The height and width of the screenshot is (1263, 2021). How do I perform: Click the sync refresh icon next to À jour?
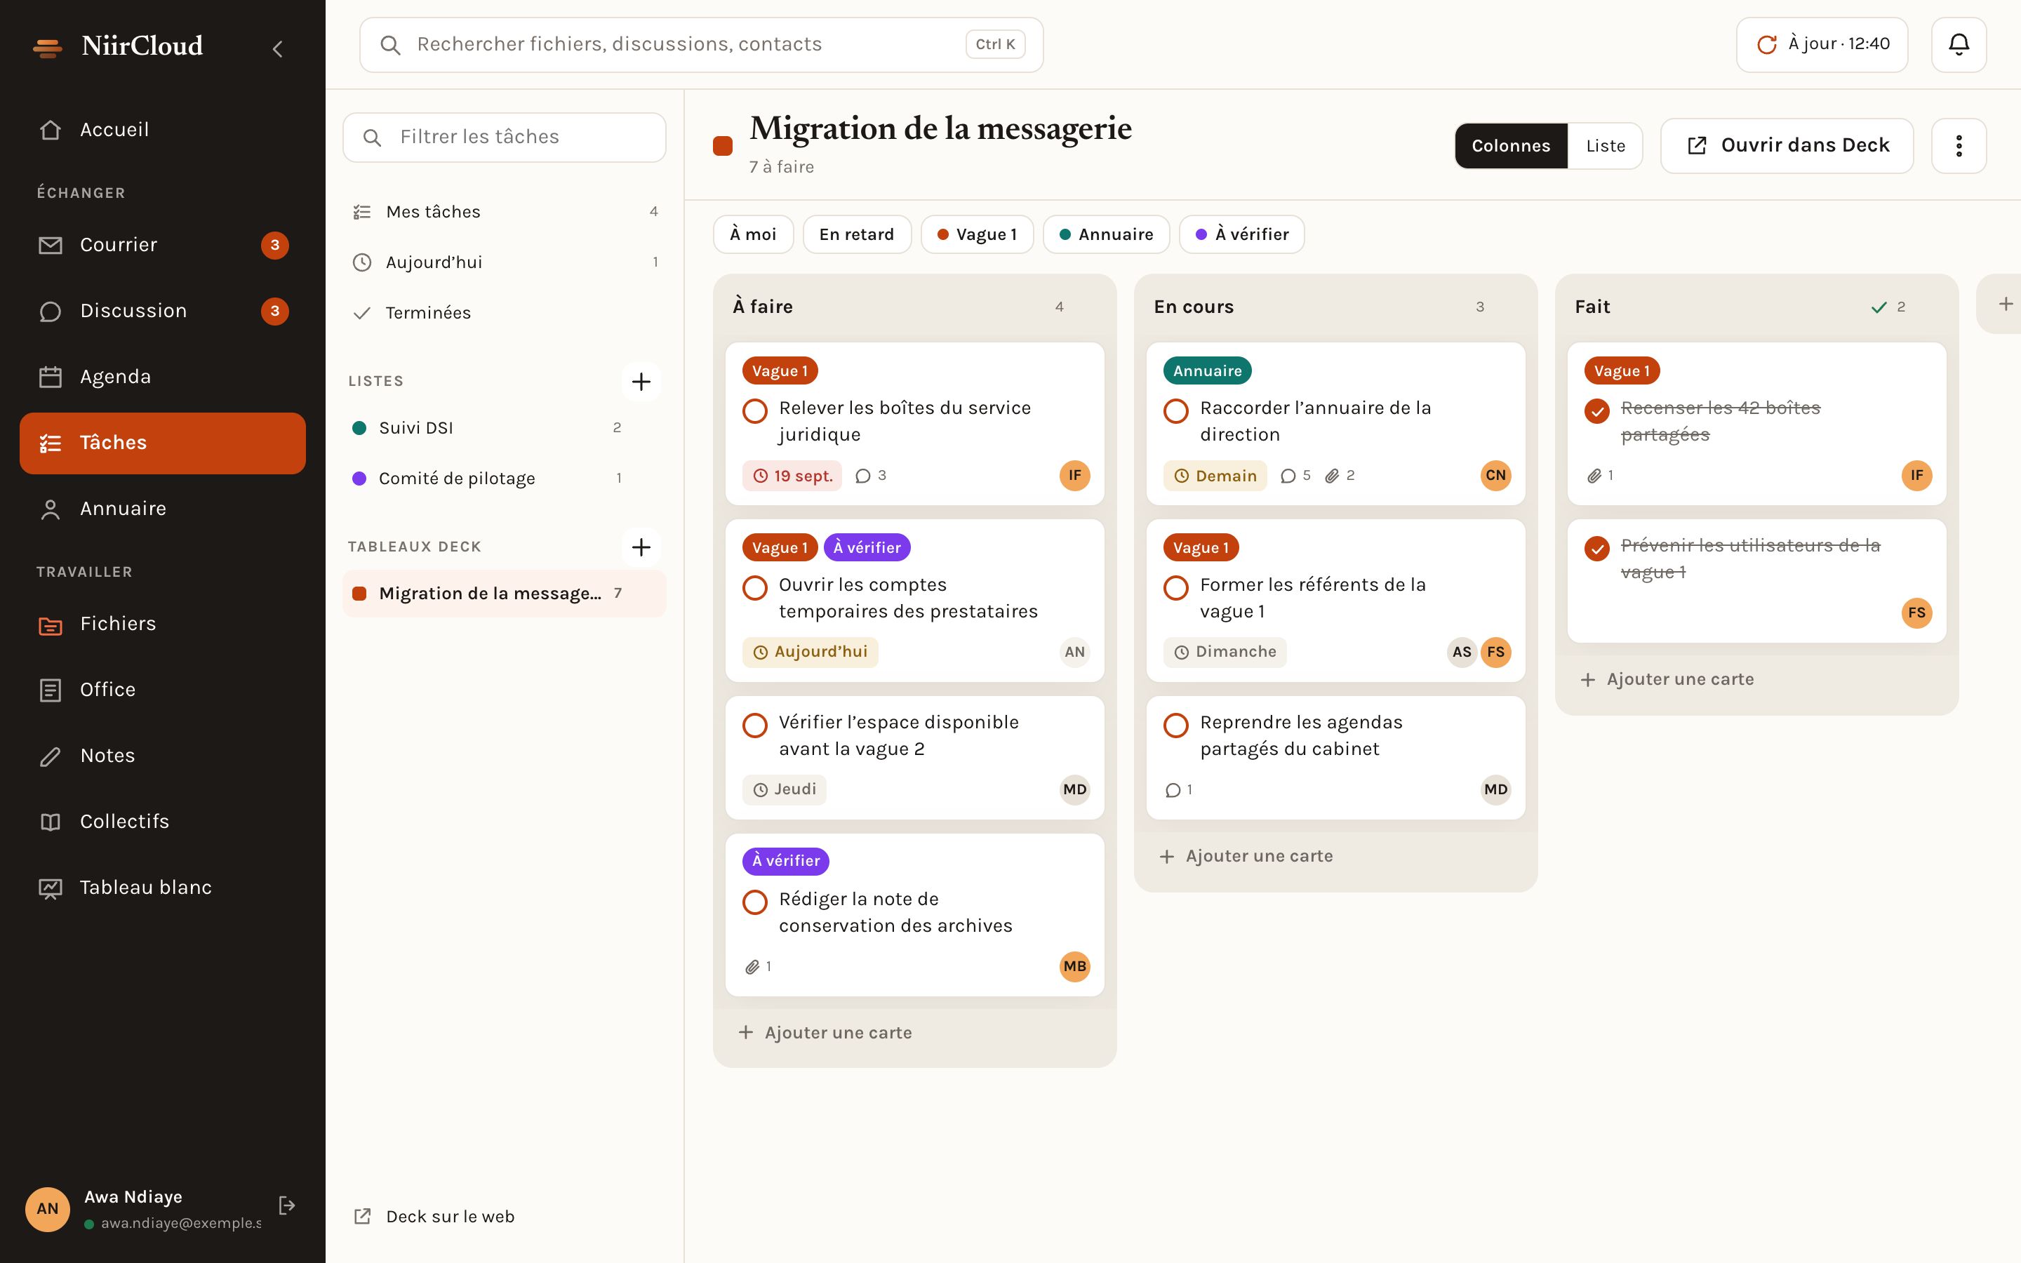[1766, 44]
